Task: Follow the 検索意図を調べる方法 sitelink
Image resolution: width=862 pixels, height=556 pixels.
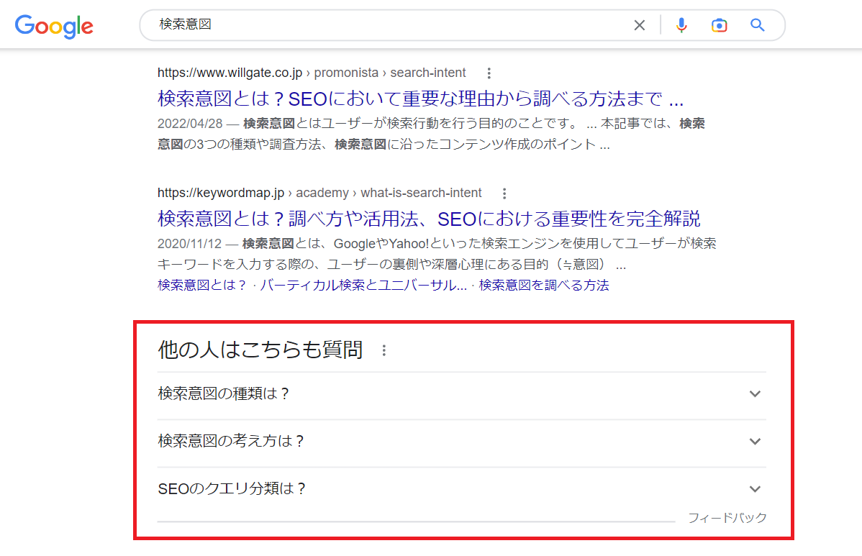Action: pyautogui.click(x=544, y=286)
